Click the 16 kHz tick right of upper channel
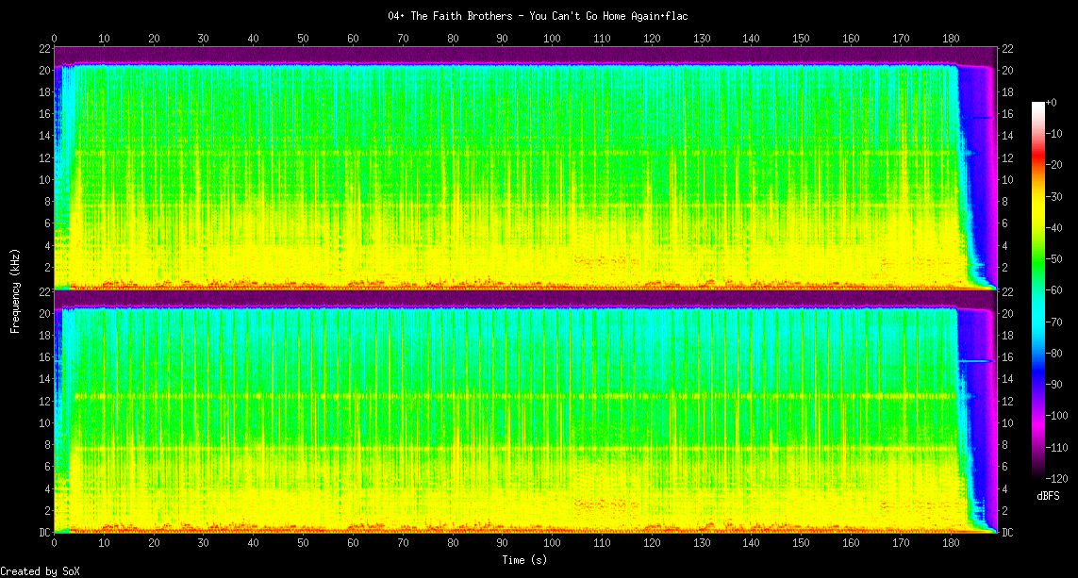 tap(1007, 114)
